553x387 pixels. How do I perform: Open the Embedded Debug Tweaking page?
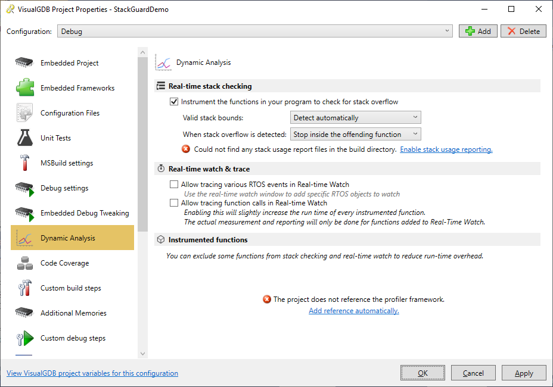tap(85, 213)
